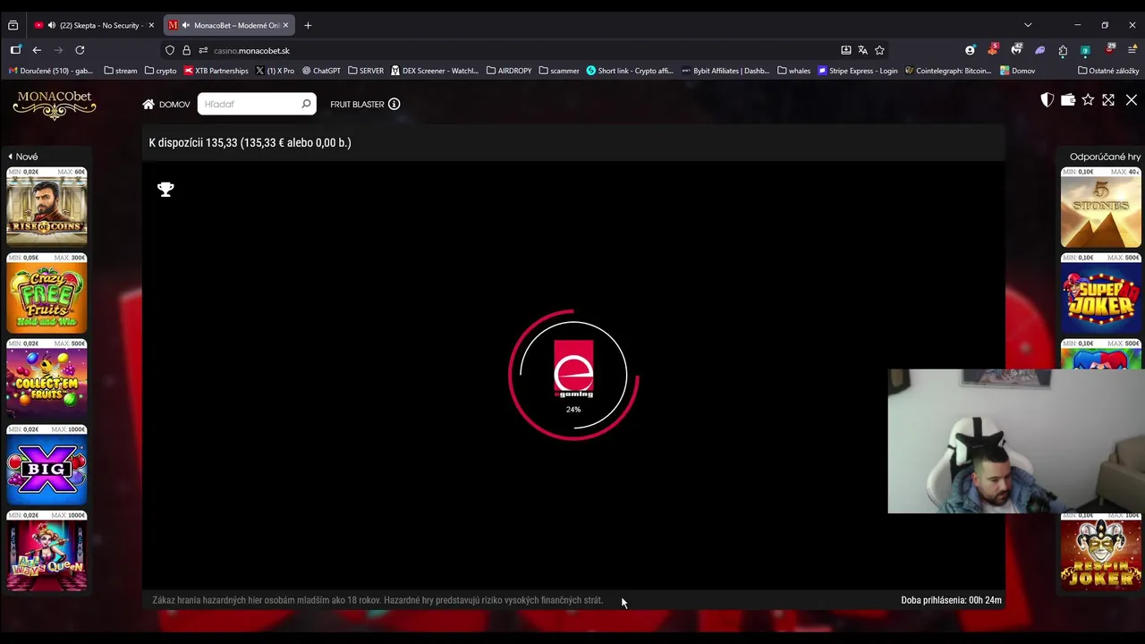Click the Fruit Blaster info icon
This screenshot has height=644, width=1145.
coord(394,104)
